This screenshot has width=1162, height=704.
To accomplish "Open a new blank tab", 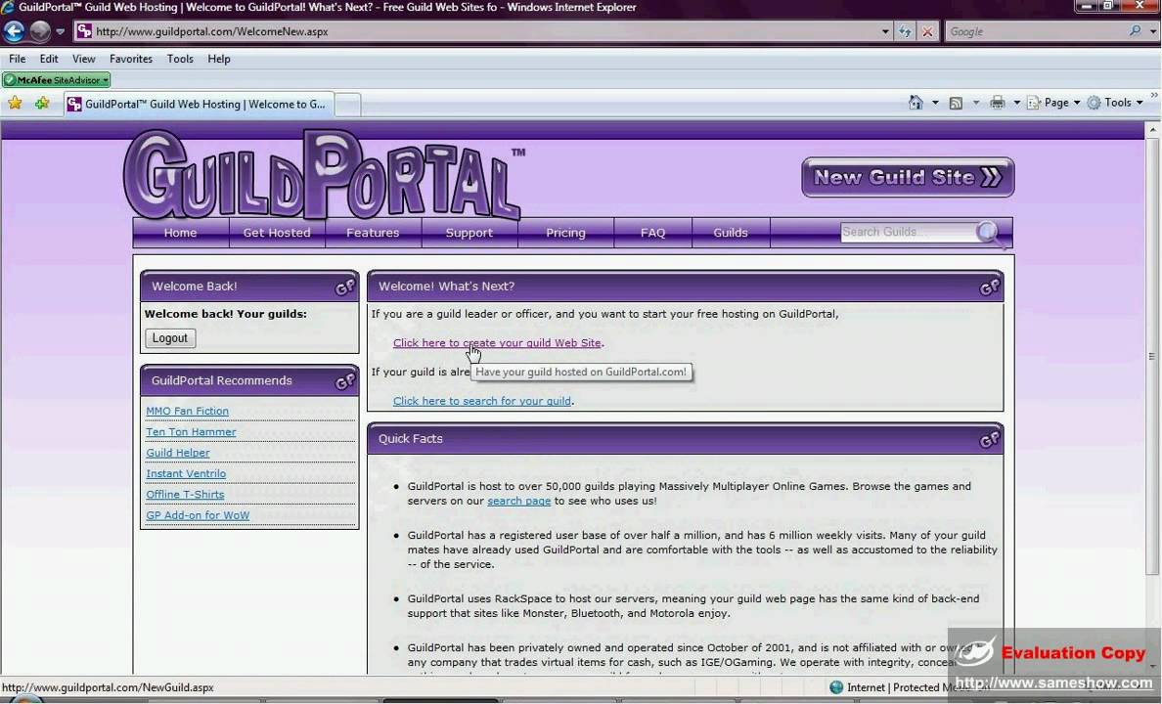I will pyautogui.click(x=348, y=106).
